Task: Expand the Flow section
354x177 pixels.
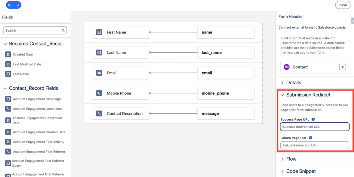Action: [282, 159]
